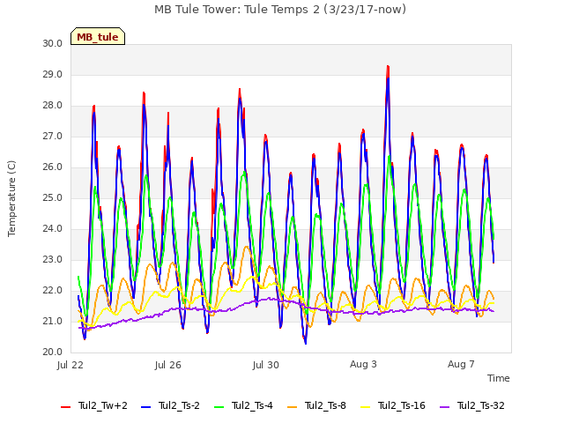This screenshot has height=423, width=564.
Task: Click the 21.0 y-axis tick label
Action: [x=53, y=321]
